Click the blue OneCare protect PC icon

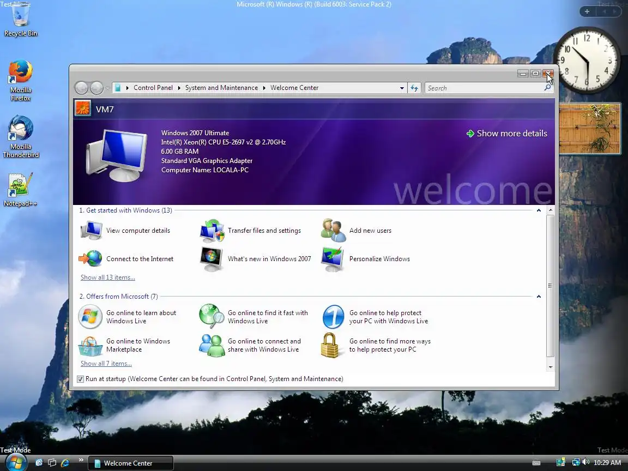coord(333,317)
